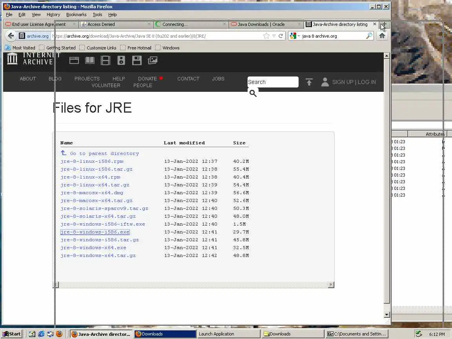Click the user avatar icon
The width and height of the screenshot is (452, 339).
(x=325, y=82)
